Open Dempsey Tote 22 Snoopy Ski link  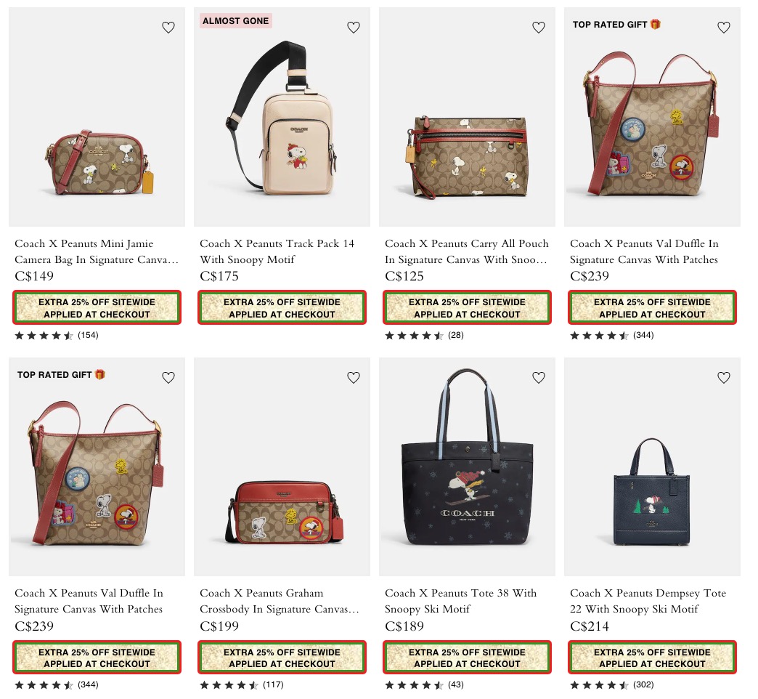click(648, 601)
